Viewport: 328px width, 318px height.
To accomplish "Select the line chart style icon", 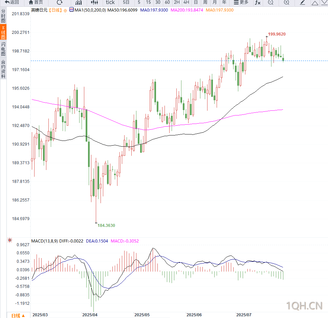I will [x=79, y=2].
